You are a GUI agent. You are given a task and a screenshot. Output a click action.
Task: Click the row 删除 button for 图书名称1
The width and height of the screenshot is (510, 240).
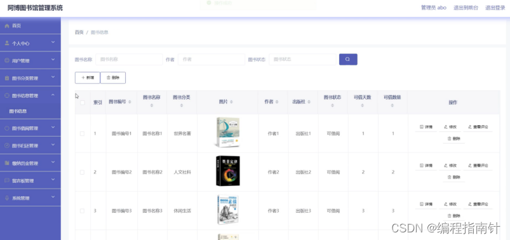tap(453, 138)
